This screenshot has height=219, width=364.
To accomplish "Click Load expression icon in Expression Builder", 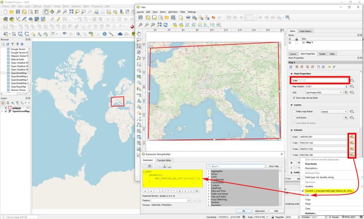I will tap(164, 166).
